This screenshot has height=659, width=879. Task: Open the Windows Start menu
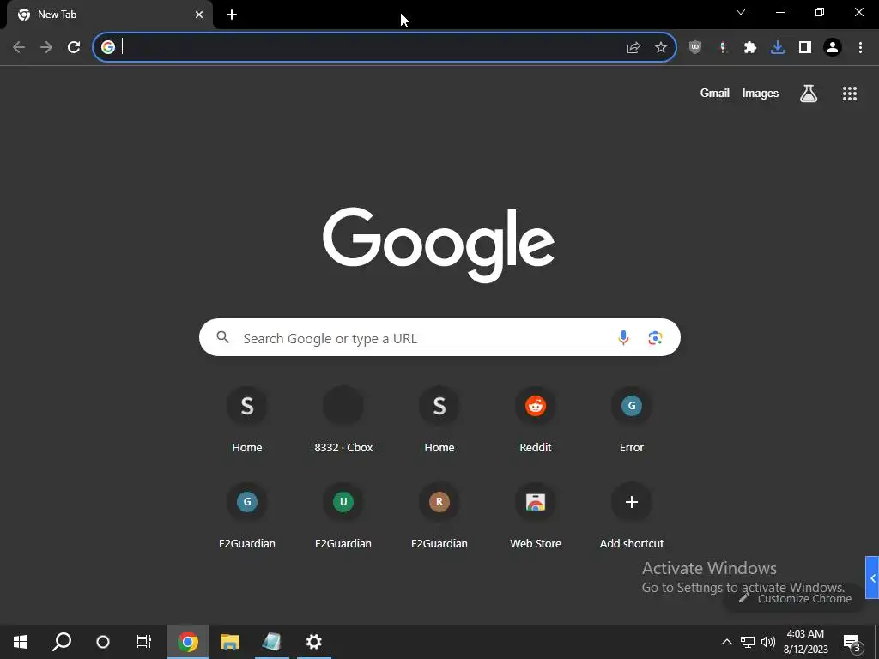(x=21, y=642)
